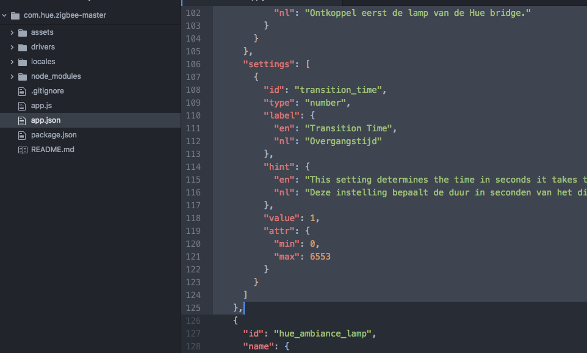
Task: Click the "value" key on line 118
Action: tap(281, 218)
